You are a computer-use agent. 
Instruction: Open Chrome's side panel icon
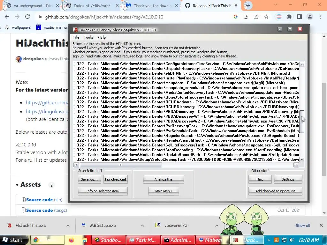pos(300,17)
